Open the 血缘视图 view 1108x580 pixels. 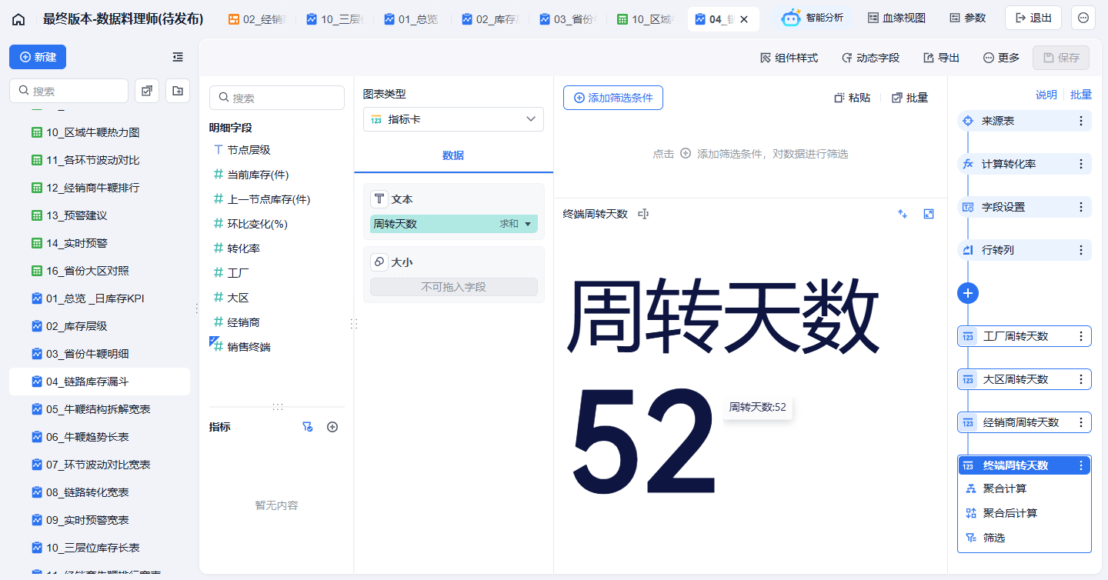click(896, 18)
